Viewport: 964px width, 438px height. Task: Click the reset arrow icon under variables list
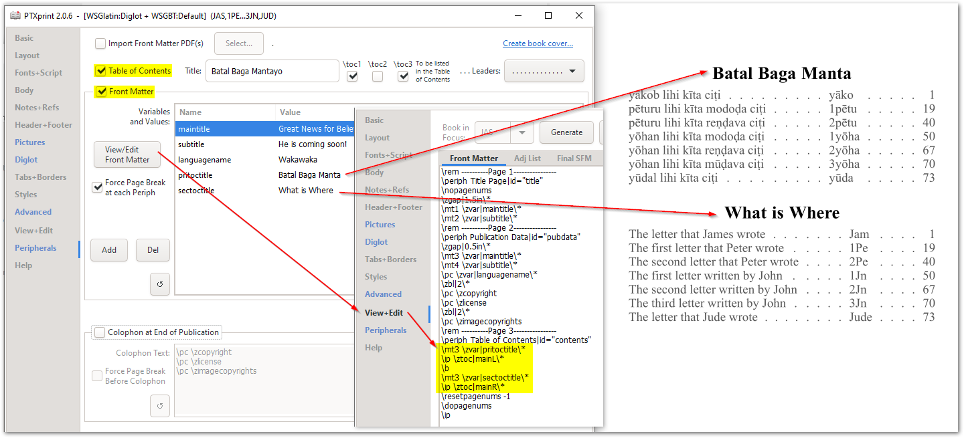(160, 284)
